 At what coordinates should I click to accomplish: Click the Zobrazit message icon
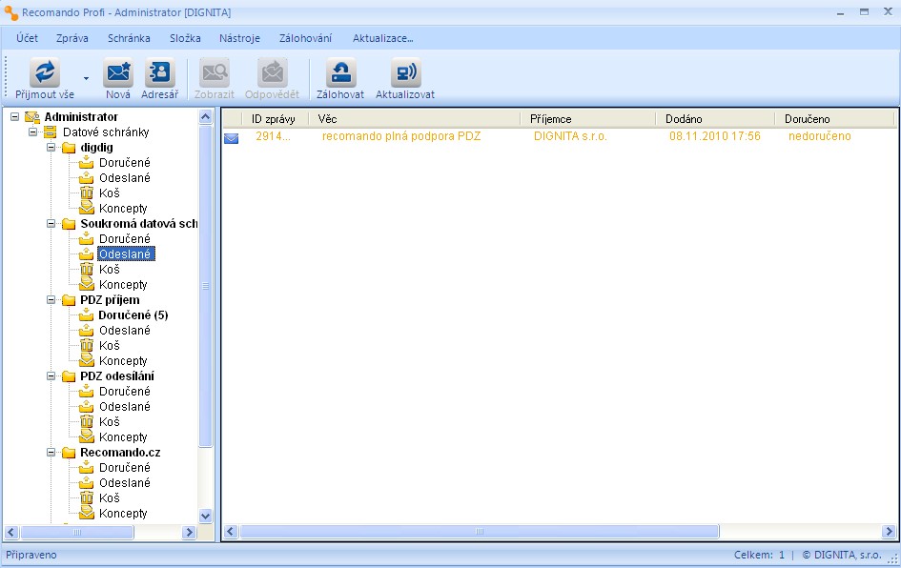pos(215,72)
